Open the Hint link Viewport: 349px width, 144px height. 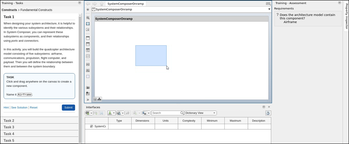pyautogui.click(x=6, y=107)
